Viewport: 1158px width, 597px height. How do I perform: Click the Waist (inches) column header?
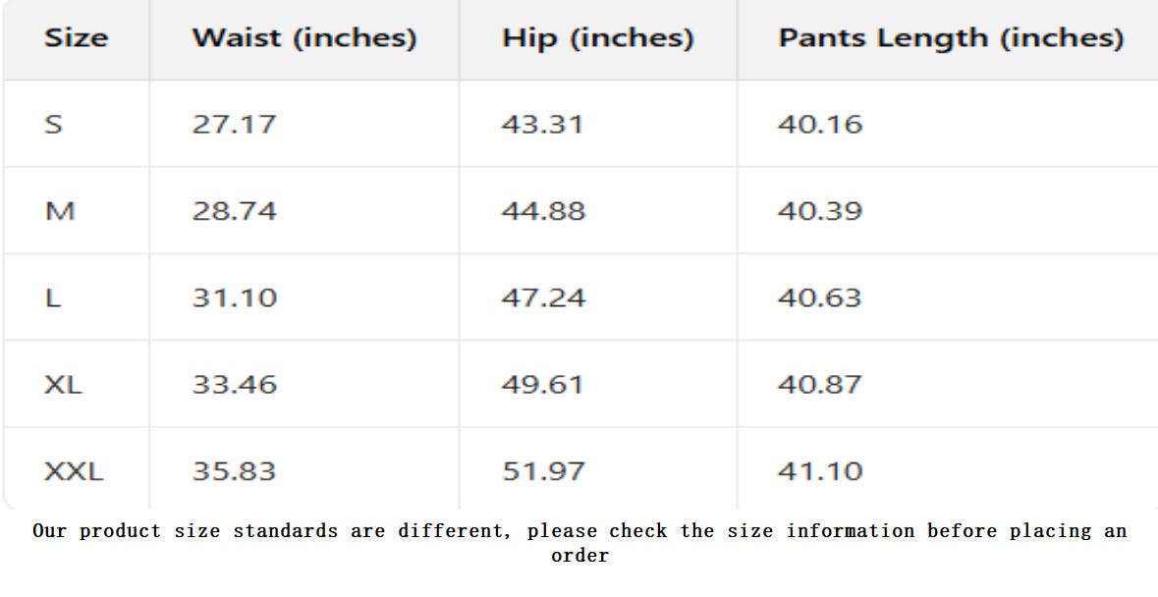(303, 38)
